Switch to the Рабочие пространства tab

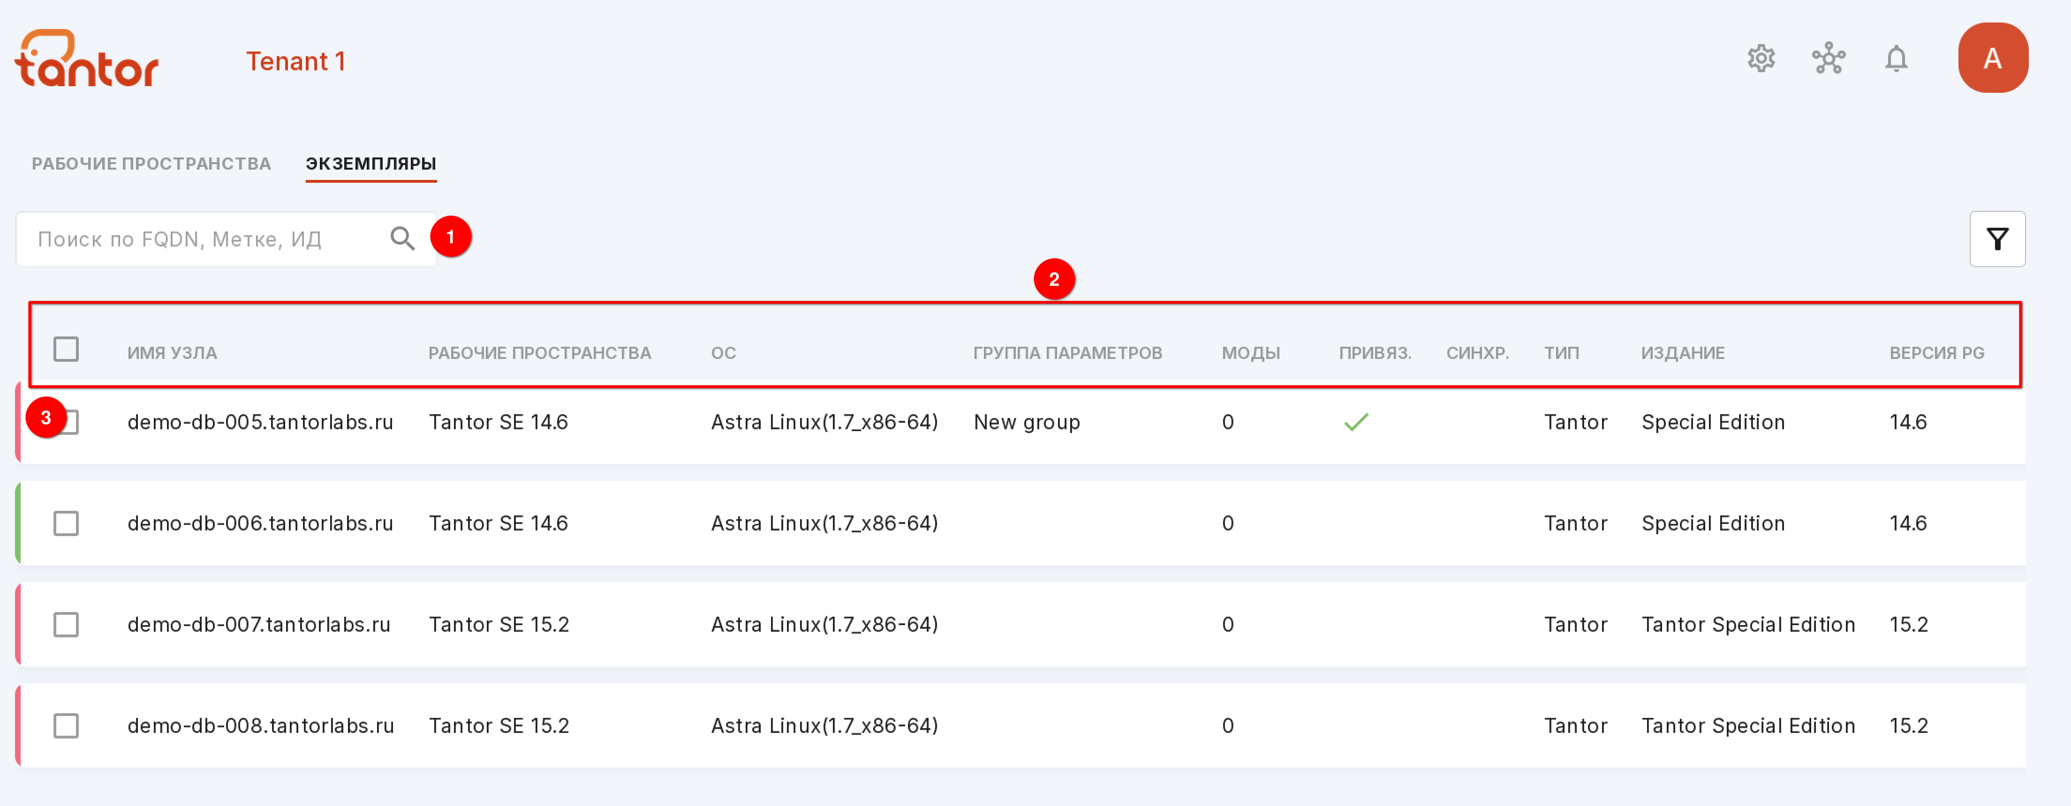pyautogui.click(x=151, y=163)
